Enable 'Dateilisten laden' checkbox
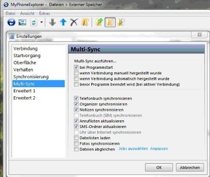 tap(76, 138)
